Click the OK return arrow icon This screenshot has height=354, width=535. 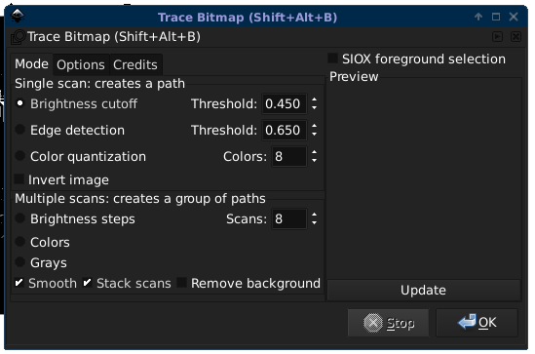click(467, 322)
